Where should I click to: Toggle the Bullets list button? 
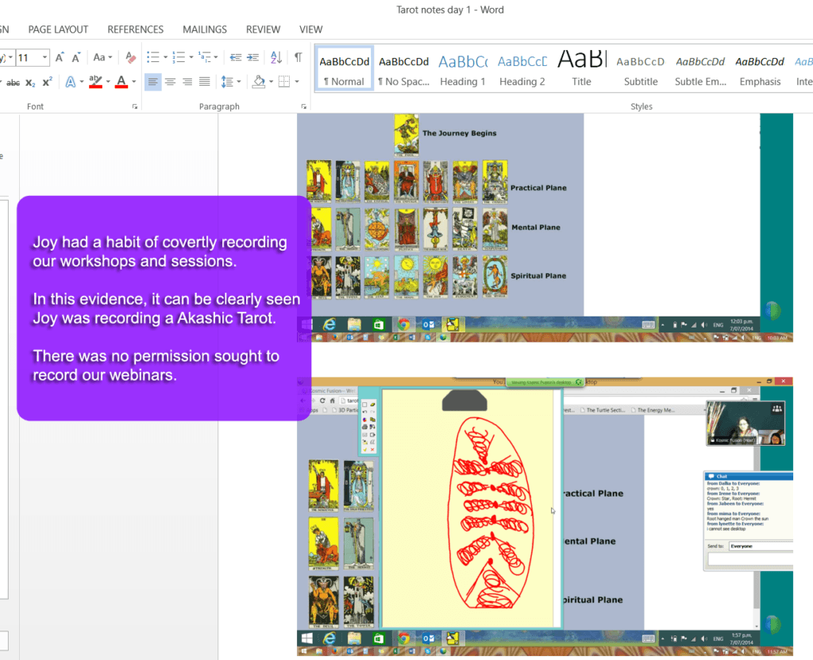(x=153, y=57)
